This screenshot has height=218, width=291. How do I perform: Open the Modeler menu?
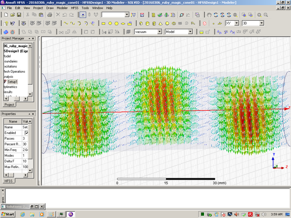click(x=62, y=8)
